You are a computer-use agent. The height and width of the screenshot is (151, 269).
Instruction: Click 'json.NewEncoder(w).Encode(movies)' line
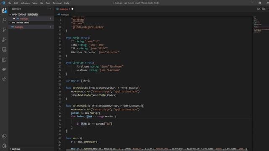point(94,95)
